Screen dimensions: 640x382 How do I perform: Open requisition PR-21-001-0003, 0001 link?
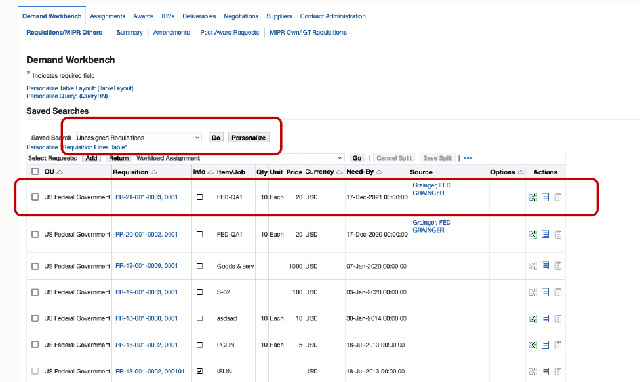pos(146,197)
